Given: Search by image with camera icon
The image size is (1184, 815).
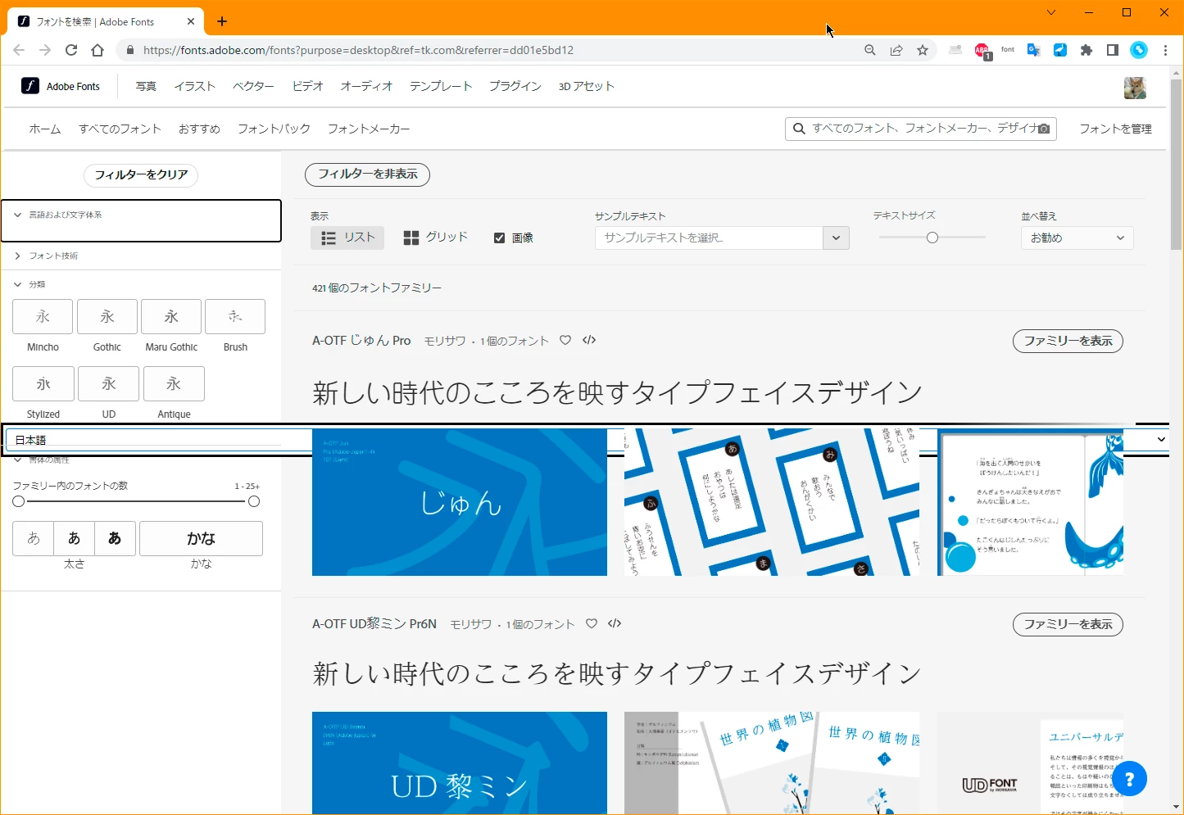Looking at the screenshot, I should 1044,129.
